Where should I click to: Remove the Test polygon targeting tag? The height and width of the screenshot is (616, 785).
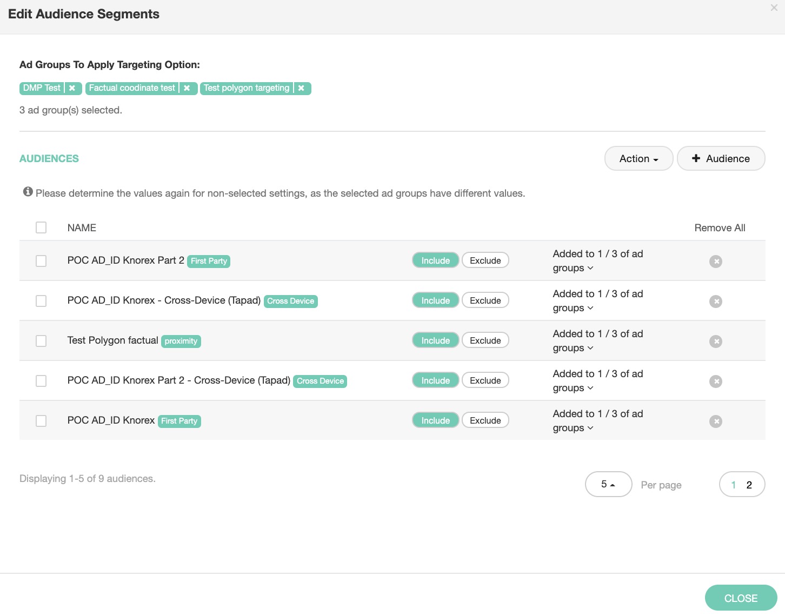pos(301,88)
